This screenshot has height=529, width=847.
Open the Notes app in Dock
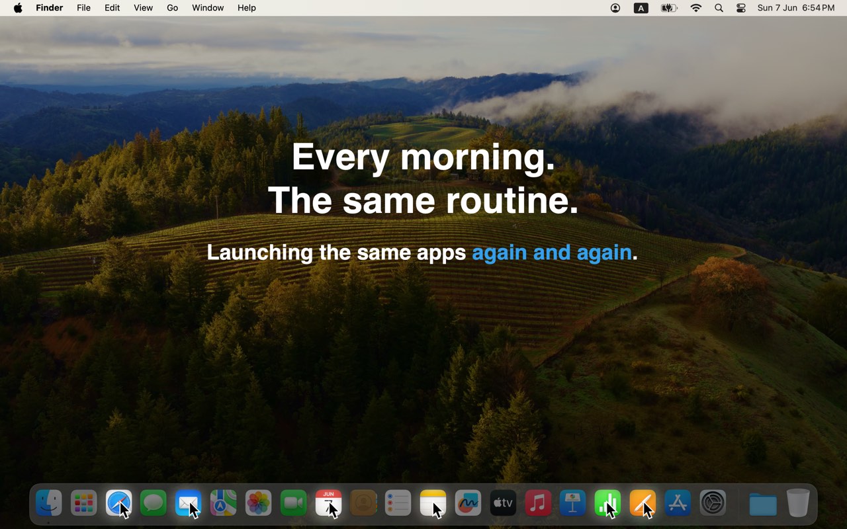433,504
